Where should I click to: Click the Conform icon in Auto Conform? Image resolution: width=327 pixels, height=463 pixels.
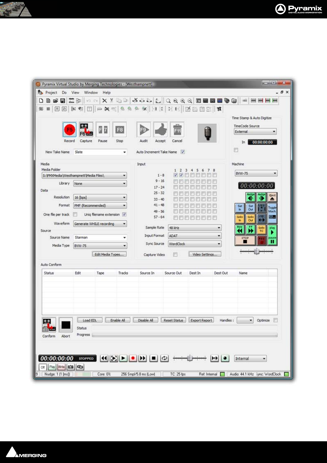[49, 325]
